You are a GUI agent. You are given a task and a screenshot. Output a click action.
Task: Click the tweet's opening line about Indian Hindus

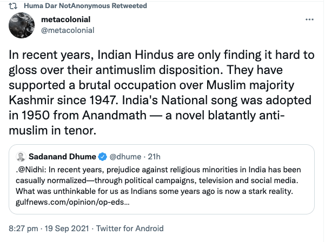click(x=157, y=59)
